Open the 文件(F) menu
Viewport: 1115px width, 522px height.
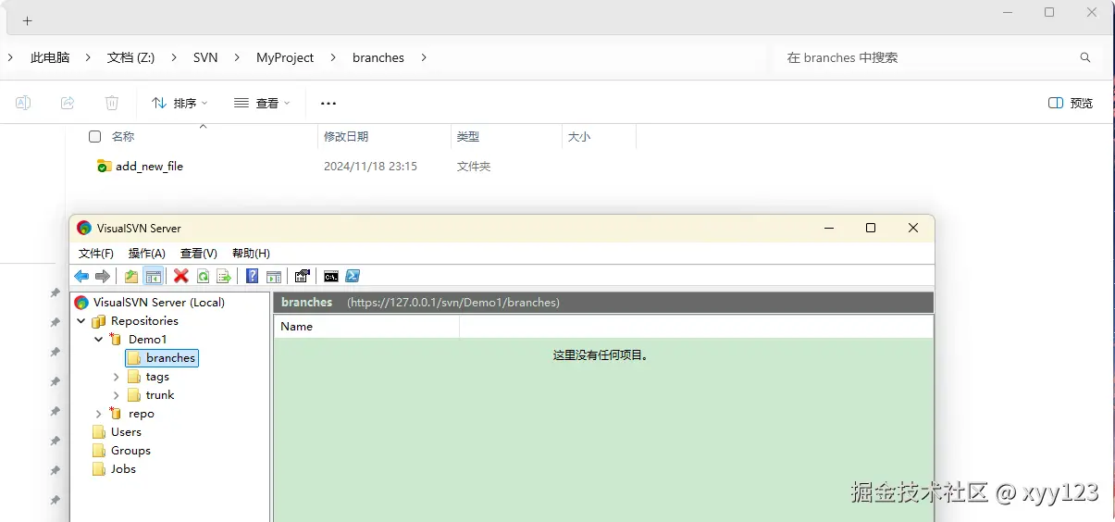[96, 253]
